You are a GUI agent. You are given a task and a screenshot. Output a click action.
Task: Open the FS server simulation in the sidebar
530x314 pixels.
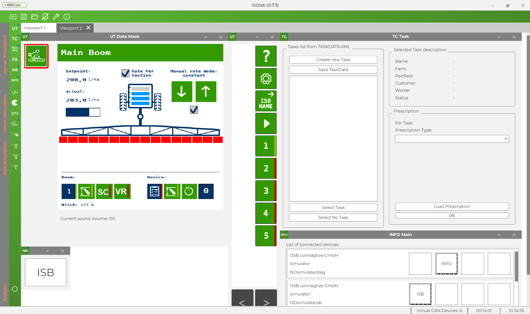(x=15, y=59)
